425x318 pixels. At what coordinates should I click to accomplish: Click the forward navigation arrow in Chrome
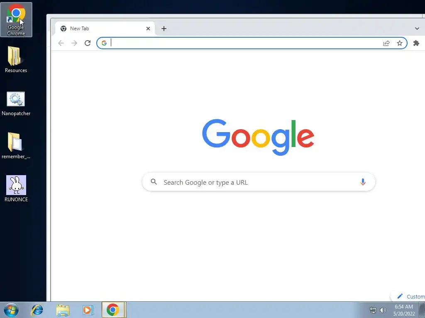74,43
